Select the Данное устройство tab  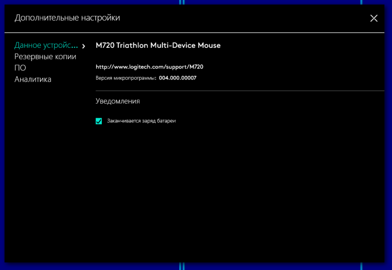(x=46, y=45)
